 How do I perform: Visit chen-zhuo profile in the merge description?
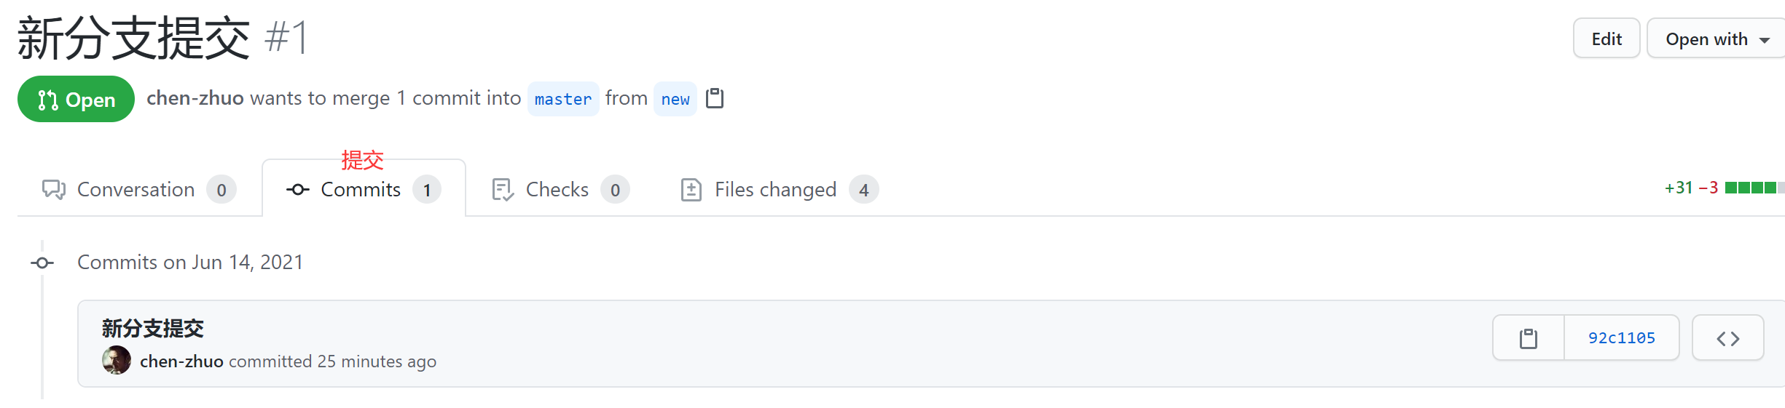(195, 98)
